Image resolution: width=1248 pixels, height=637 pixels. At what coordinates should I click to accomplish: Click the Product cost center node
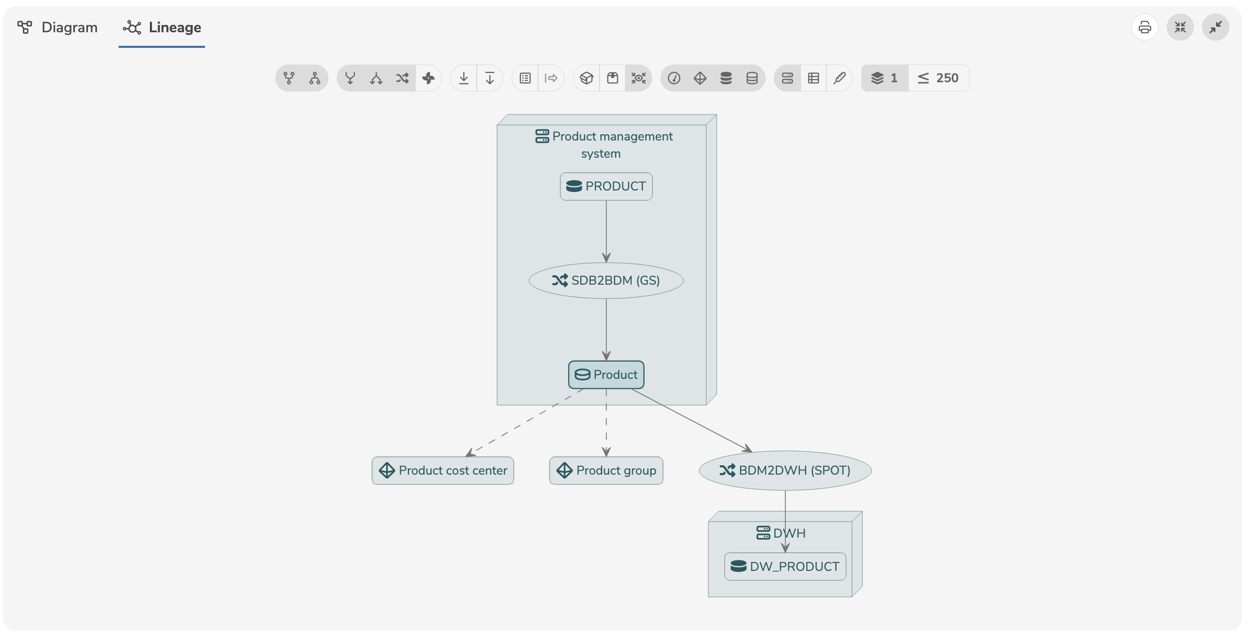tap(443, 470)
